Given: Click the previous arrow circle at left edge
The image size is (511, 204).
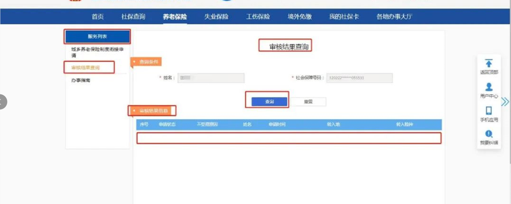Looking at the screenshot, I should 2,102.
